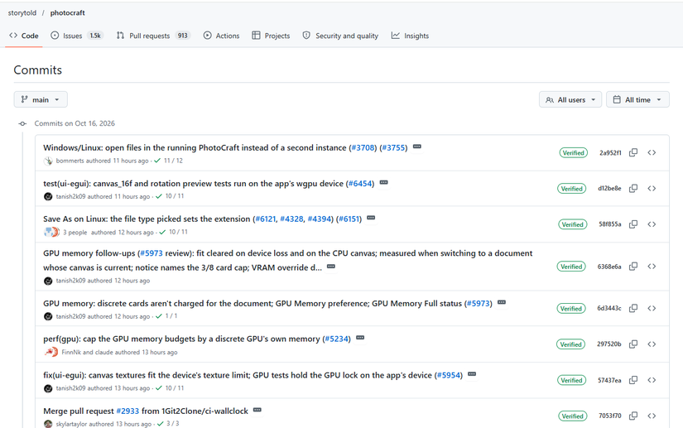This screenshot has width=683, height=428.
Task: Open commit hash 57437ea
Action: click(x=609, y=380)
